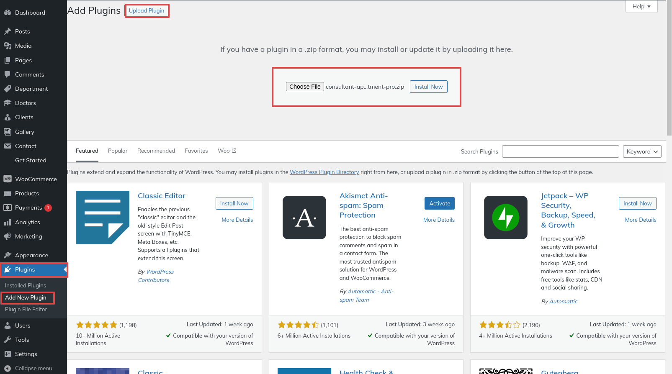Open the Akismet Anti-spam title link
The width and height of the screenshot is (672, 374).
click(364, 205)
